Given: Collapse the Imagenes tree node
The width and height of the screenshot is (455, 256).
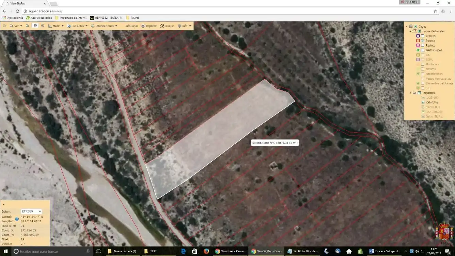Looking at the screenshot, I should (x=410, y=93).
